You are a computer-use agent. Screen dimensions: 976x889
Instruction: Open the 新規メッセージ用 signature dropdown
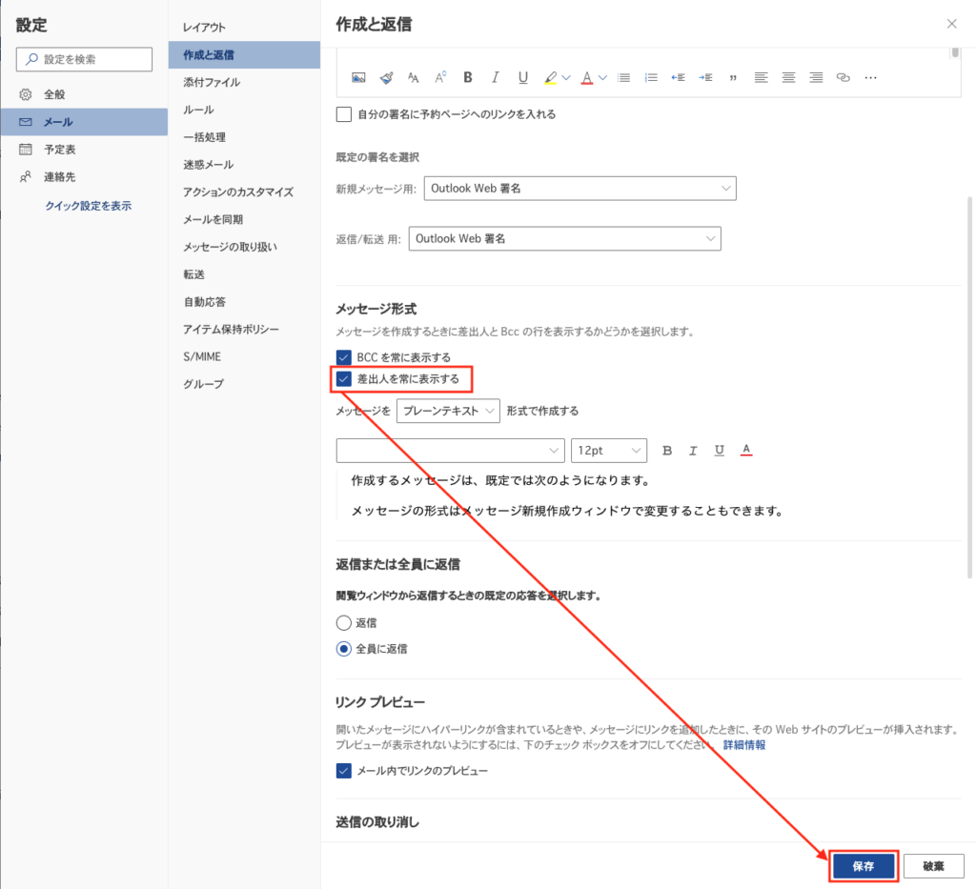pos(579,189)
